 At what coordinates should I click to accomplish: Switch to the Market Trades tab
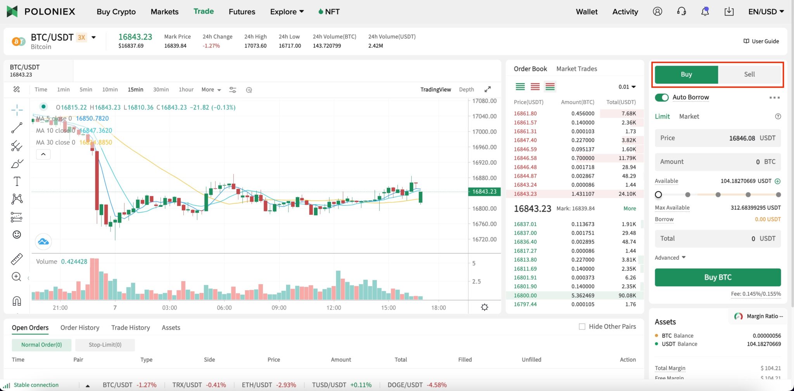pyautogui.click(x=577, y=69)
